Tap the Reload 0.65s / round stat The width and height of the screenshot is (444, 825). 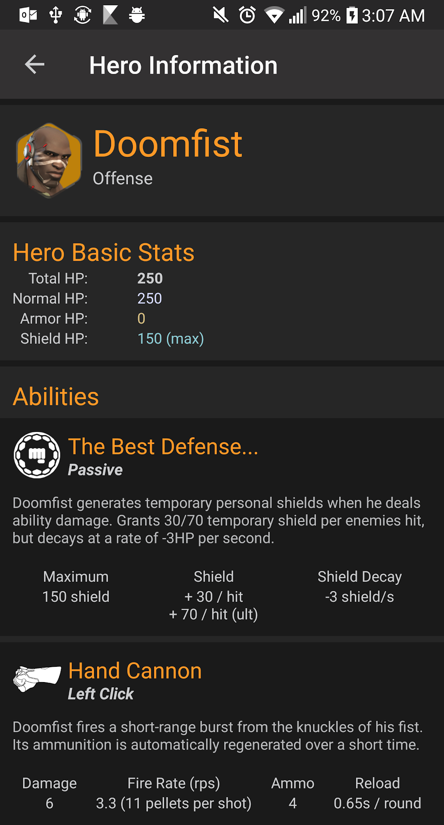tap(377, 793)
